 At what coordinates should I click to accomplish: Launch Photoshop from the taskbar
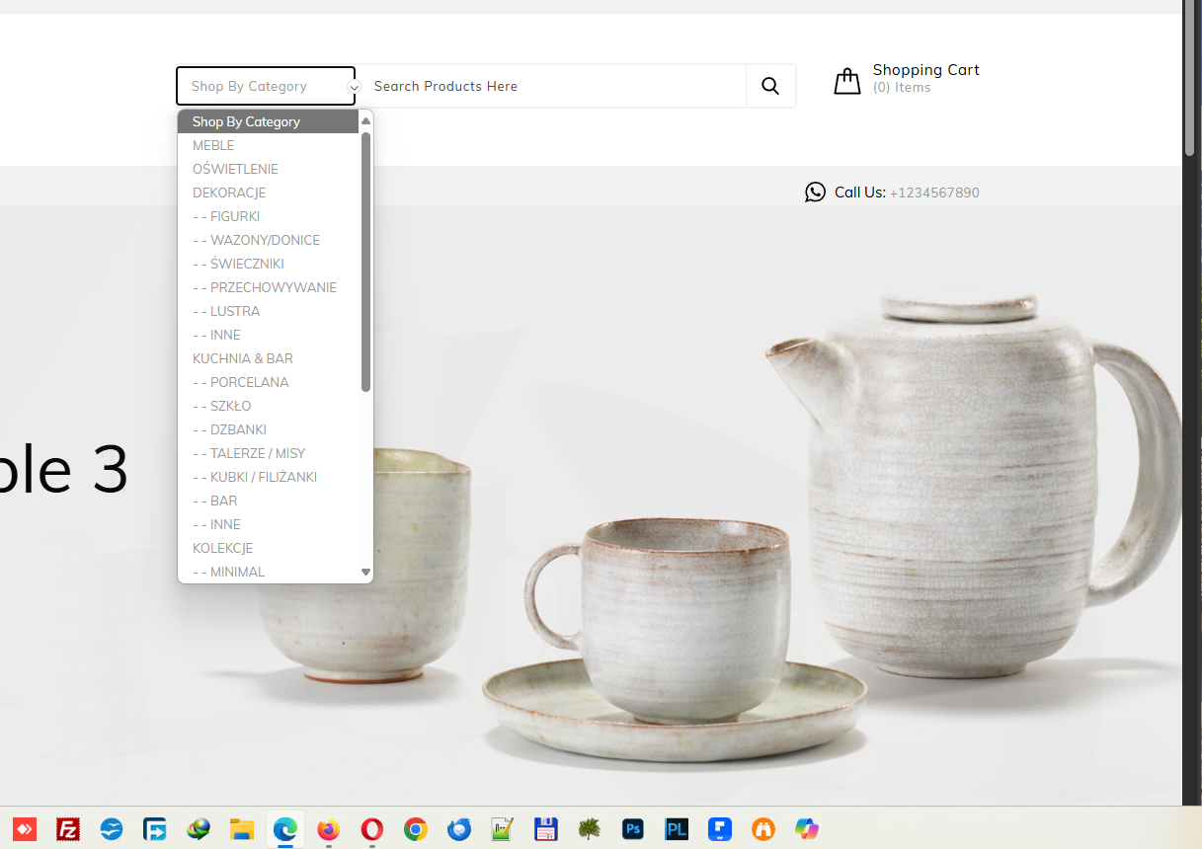pyautogui.click(x=633, y=828)
